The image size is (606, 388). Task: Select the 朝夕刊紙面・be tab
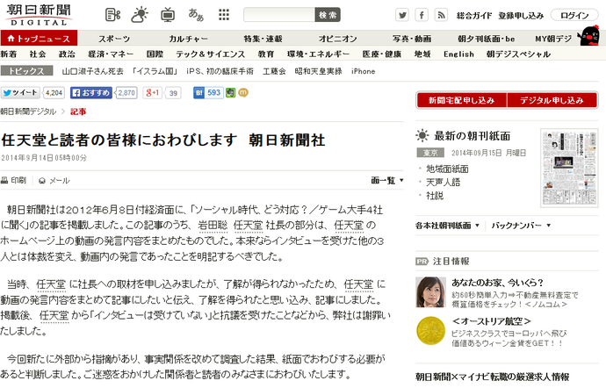pos(487,39)
